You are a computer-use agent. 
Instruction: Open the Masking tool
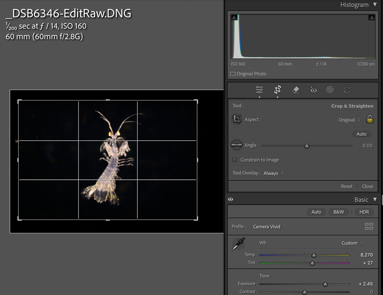coord(330,90)
